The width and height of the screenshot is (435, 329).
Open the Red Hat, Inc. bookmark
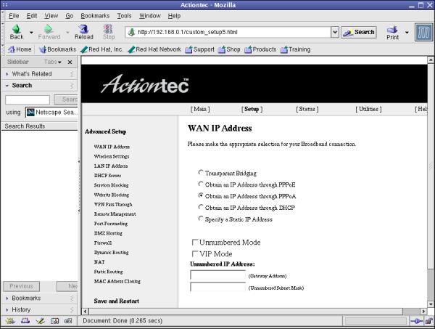click(x=101, y=49)
